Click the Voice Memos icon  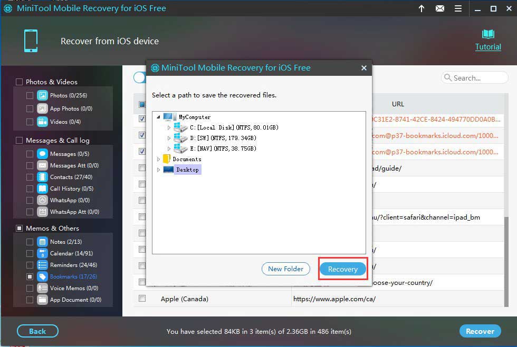43,288
